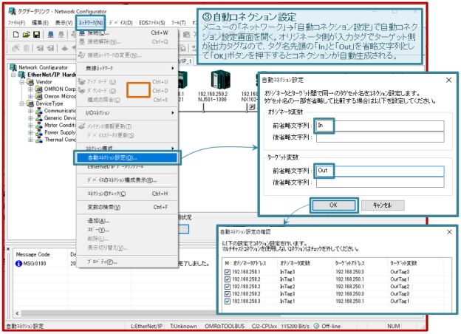
Task: Uncheck the 192.168.250.1 InTag3 connection row
Action: click(x=228, y=272)
